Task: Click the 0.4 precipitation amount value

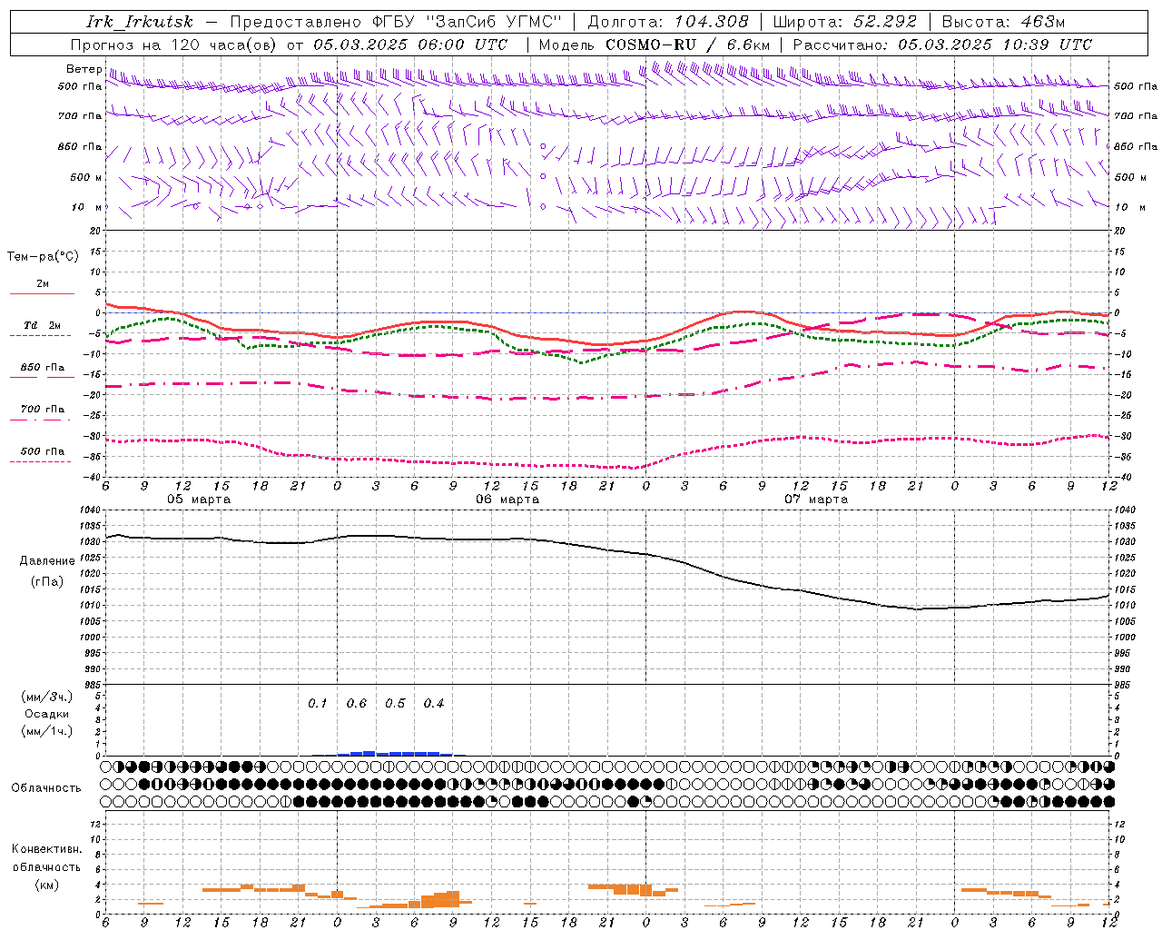Action: tap(434, 703)
